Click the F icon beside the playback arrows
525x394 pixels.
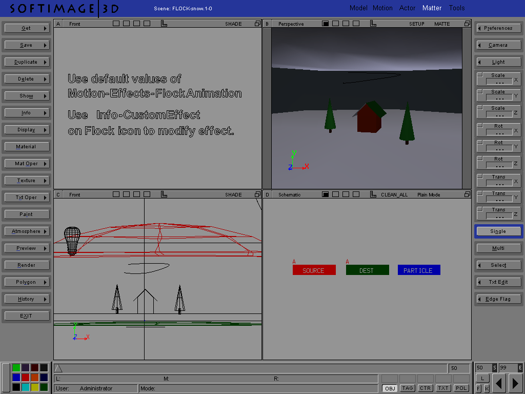pos(478,388)
